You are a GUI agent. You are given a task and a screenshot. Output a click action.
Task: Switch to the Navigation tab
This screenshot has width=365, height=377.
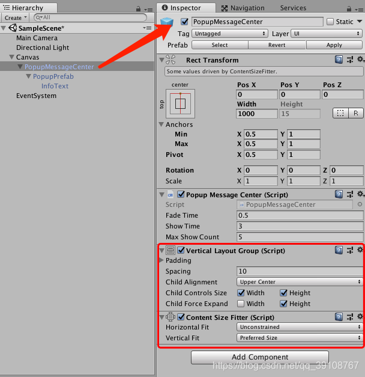[x=243, y=8]
